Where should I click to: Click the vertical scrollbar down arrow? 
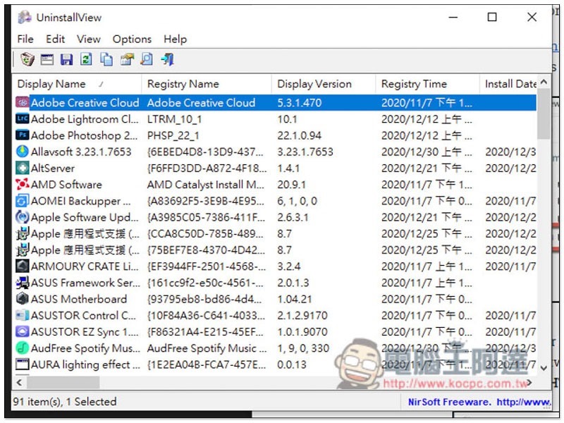click(544, 367)
